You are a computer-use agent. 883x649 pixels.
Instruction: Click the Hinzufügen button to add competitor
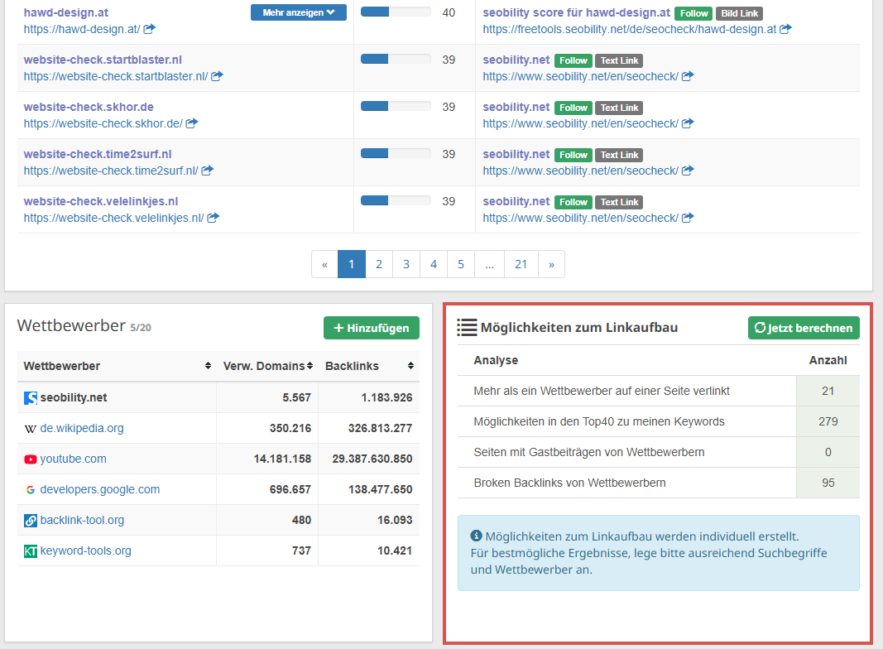point(371,328)
